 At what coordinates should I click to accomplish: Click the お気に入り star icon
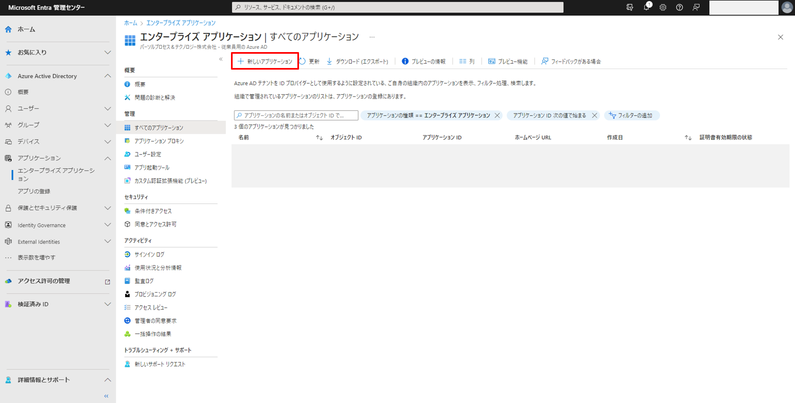tap(8, 52)
